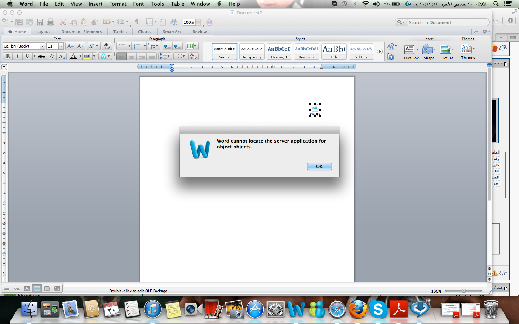This screenshot has height=324, width=519.
Task: Apply the Subtitle style
Action: [361, 51]
